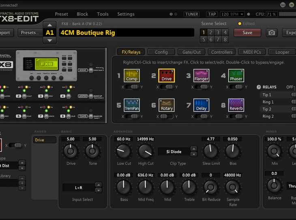Screen dimensions: 296x220
Task: Switch to the Config tab
Action: [x=161, y=52]
